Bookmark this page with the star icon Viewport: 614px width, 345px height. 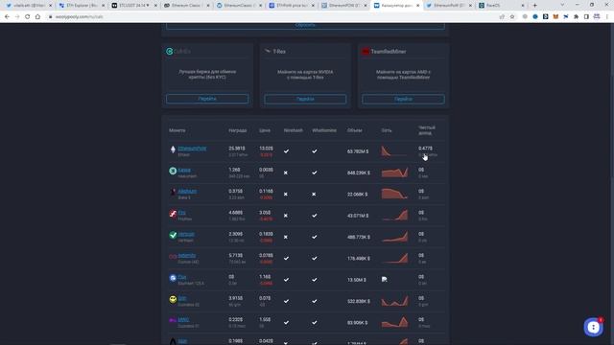pyautogui.click(x=512, y=17)
